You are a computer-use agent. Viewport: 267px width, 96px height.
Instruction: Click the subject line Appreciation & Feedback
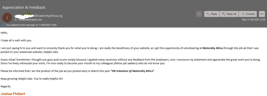24,8
